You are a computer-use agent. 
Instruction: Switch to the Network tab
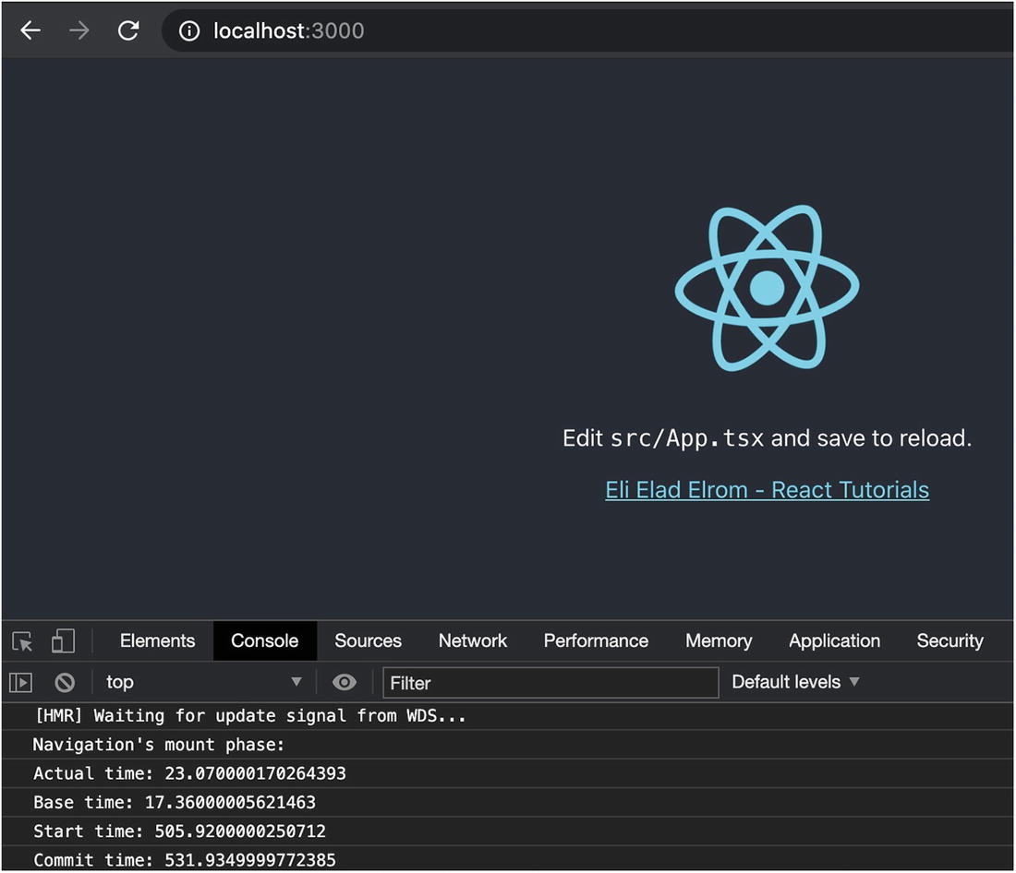coord(473,641)
